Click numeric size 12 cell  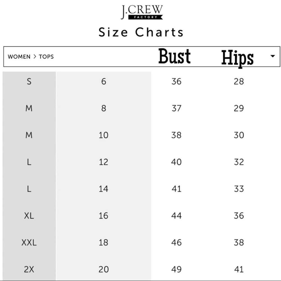tap(104, 162)
